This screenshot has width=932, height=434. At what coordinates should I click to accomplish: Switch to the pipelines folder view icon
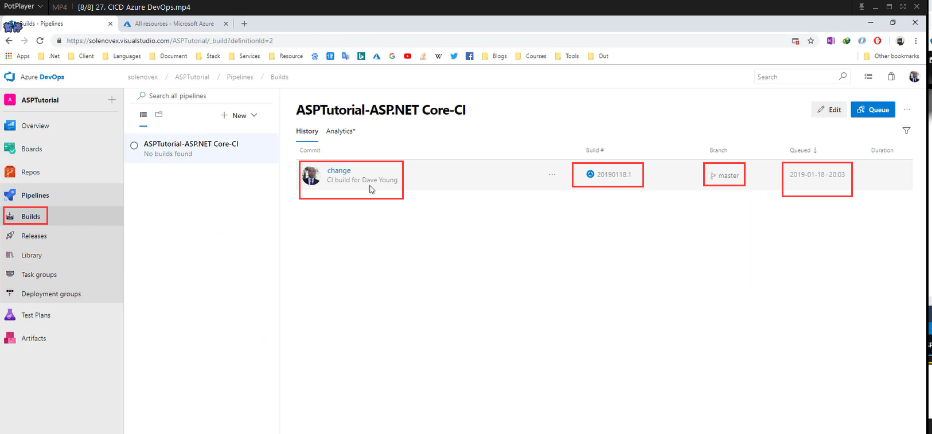159,115
